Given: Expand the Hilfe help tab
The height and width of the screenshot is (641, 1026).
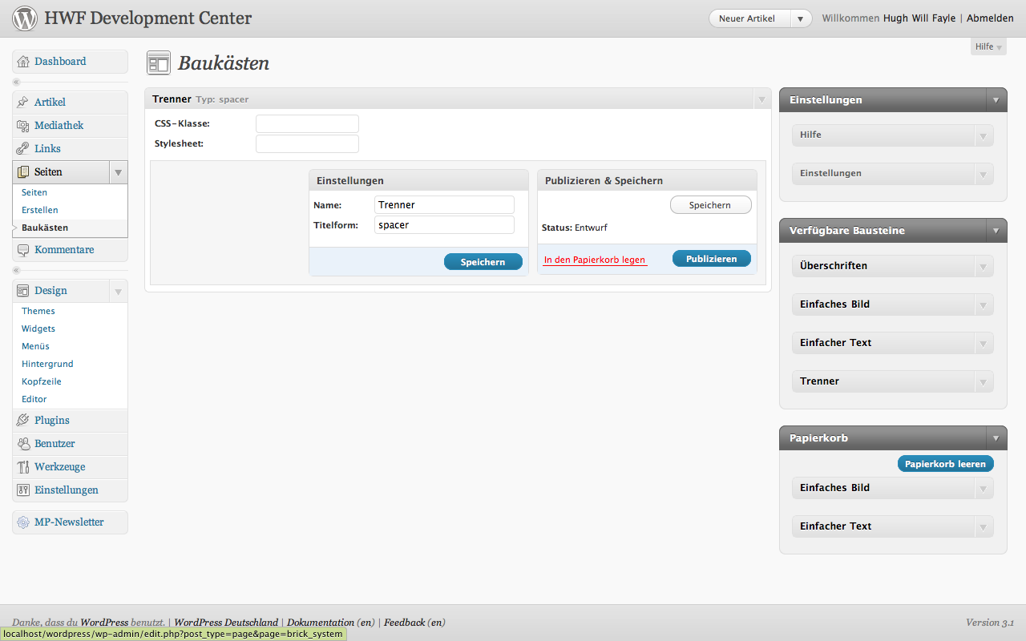Looking at the screenshot, I should (x=988, y=46).
